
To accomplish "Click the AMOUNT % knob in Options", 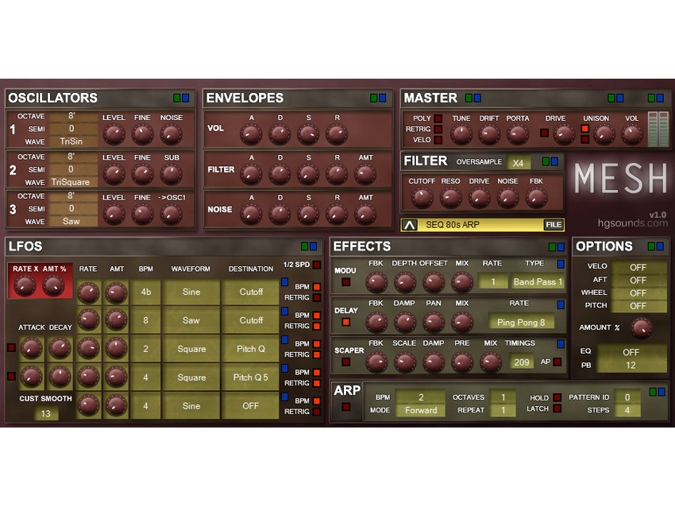I will click(x=641, y=328).
